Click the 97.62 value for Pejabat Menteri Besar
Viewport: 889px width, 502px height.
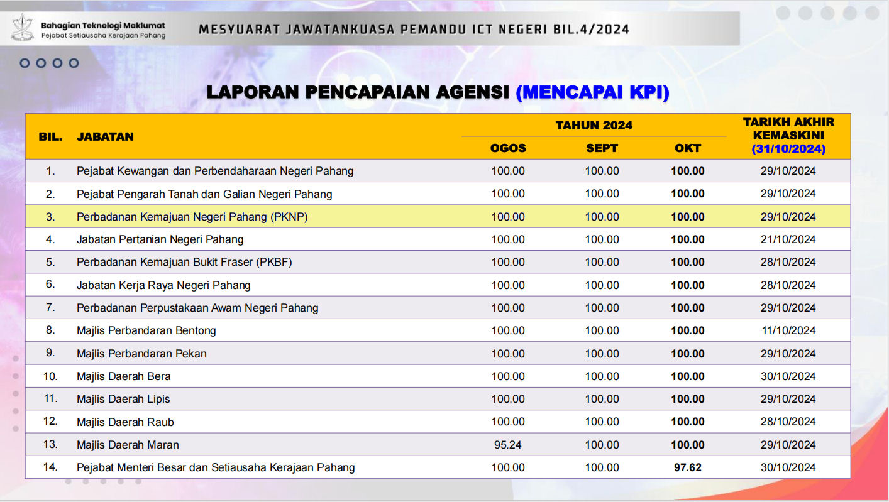tap(688, 467)
